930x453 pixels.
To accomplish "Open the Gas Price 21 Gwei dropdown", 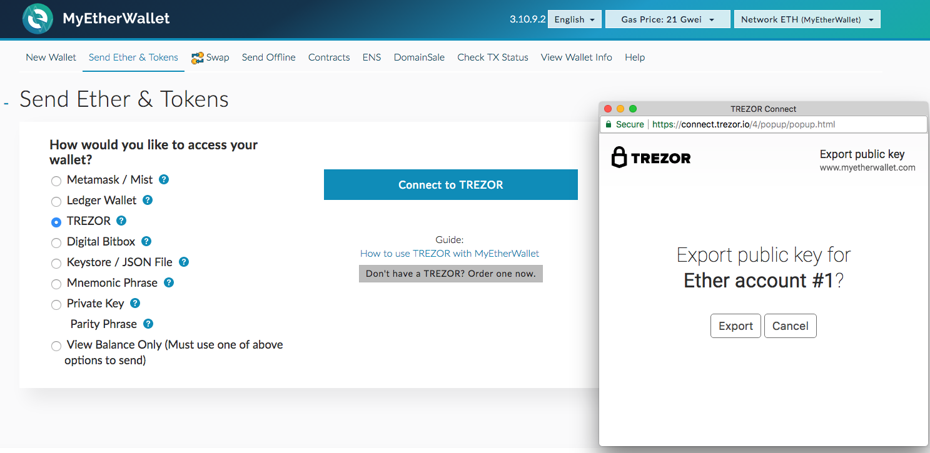I will [668, 19].
